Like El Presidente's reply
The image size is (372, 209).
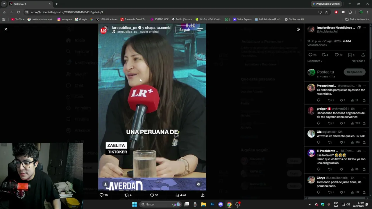click(x=341, y=169)
